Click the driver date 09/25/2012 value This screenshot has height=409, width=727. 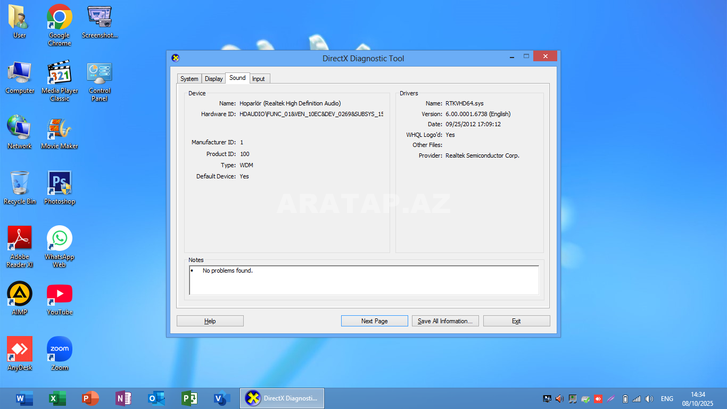(x=473, y=124)
